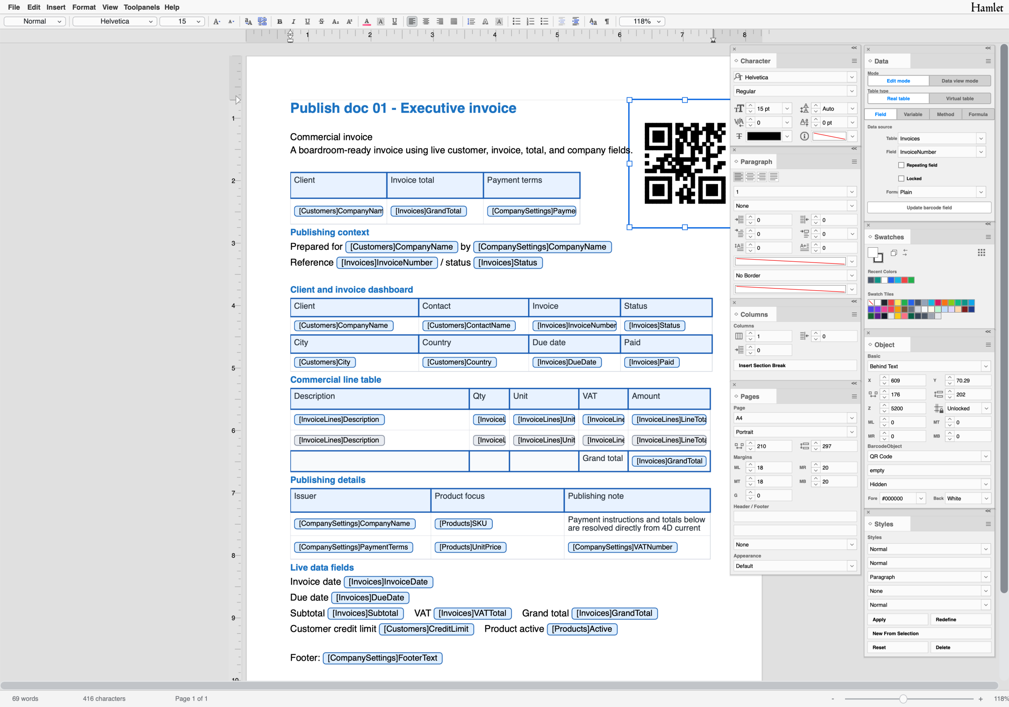
Task: Enable the Repeating field checkbox
Action: (901, 165)
